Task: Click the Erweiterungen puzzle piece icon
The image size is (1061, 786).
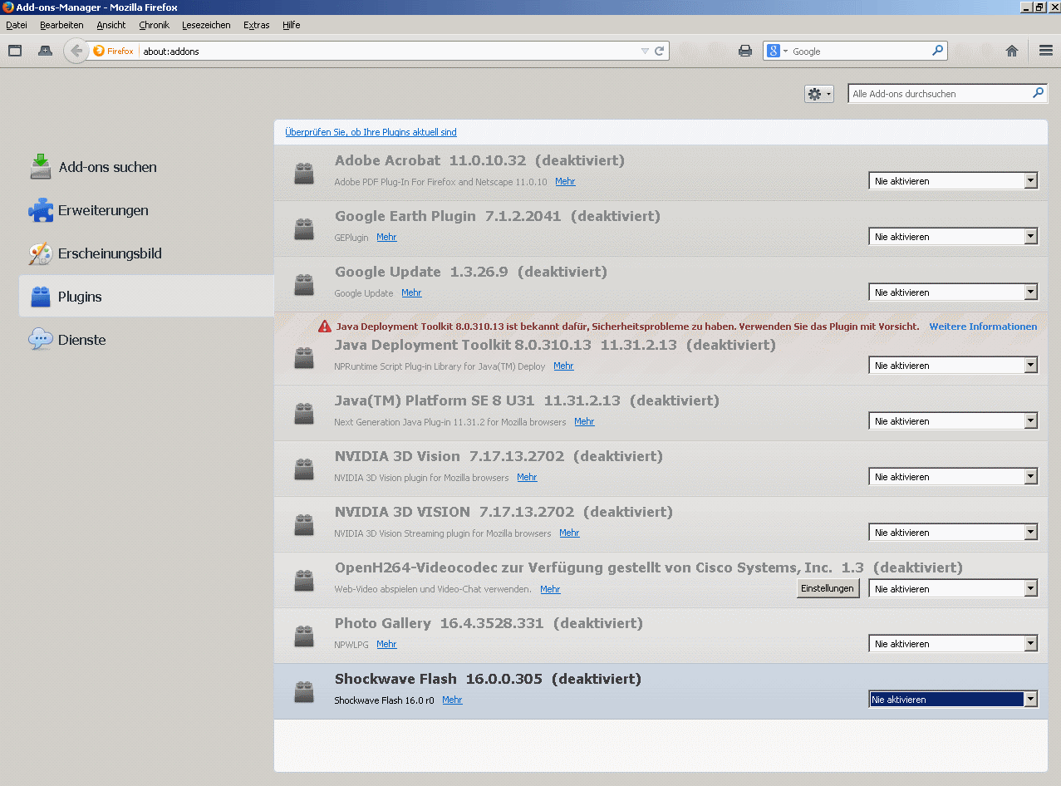Action: [x=41, y=210]
